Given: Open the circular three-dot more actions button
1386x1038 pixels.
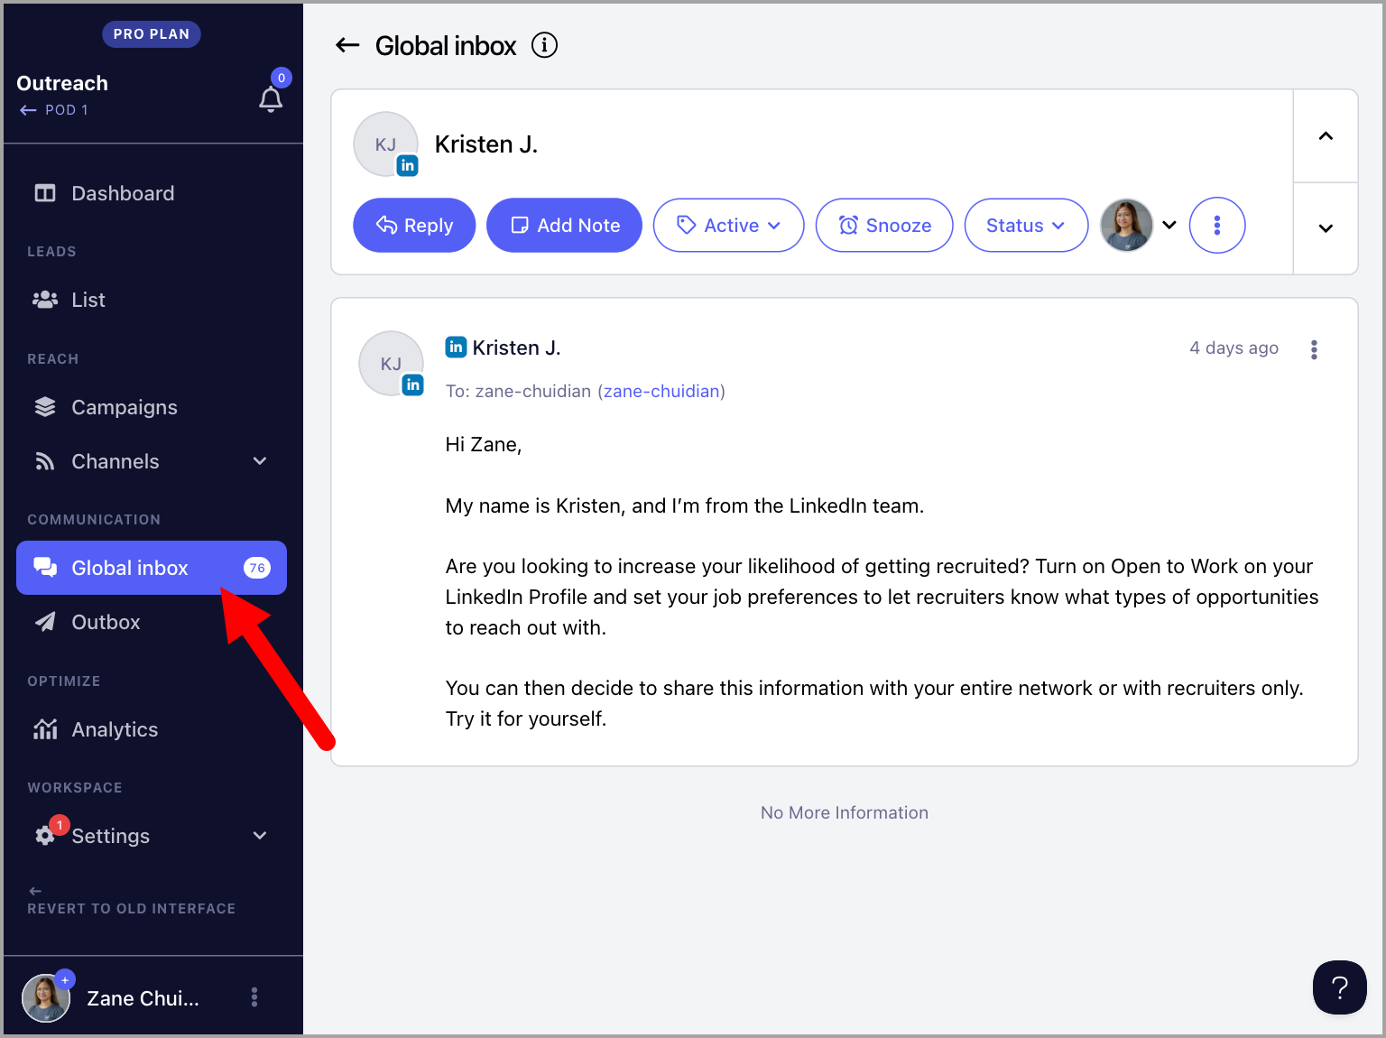Looking at the screenshot, I should pos(1217,226).
